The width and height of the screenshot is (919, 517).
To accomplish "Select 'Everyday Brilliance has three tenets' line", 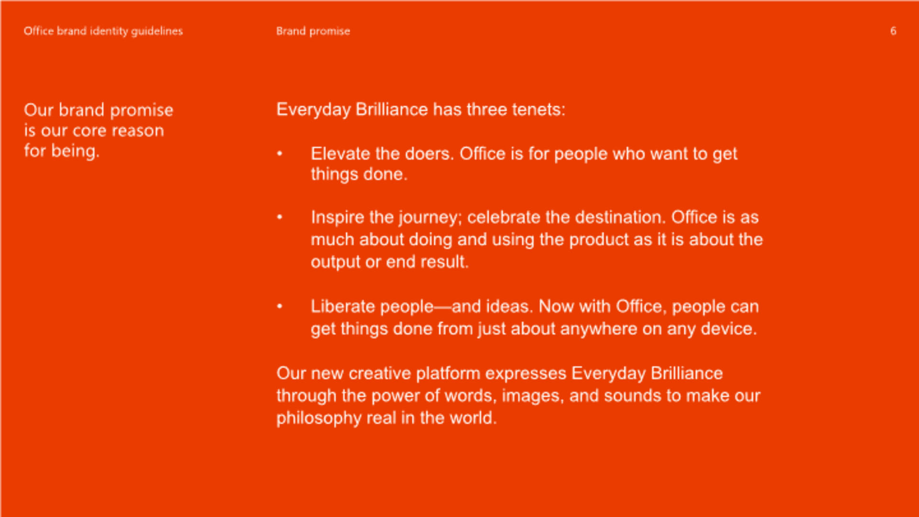I will click(x=421, y=110).
